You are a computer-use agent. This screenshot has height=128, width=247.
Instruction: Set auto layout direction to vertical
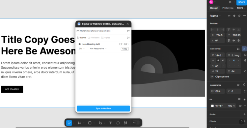[213, 60]
